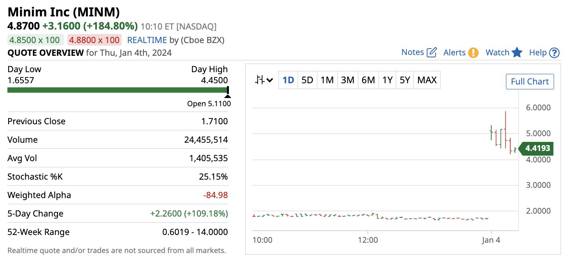The height and width of the screenshot is (260, 568).
Task: Click the 52-Week Range value 0.6019 - 14.0000
Action: pos(195,232)
